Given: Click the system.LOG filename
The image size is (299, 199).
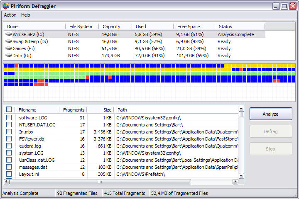Looking at the screenshot, I should click(x=31, y=153).
